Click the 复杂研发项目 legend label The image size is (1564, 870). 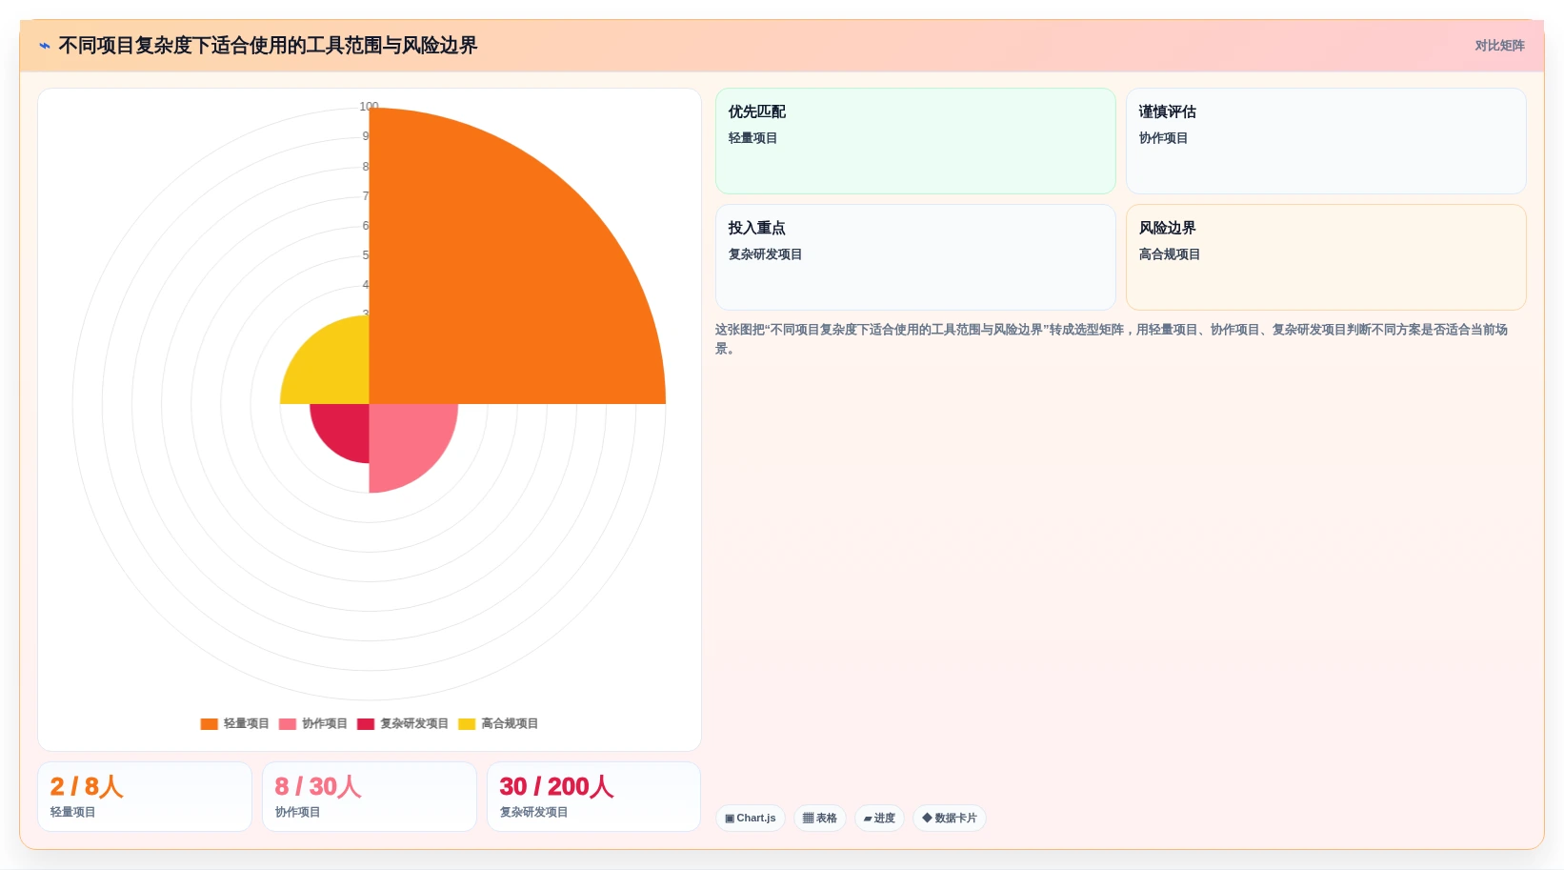pos(414,724)
